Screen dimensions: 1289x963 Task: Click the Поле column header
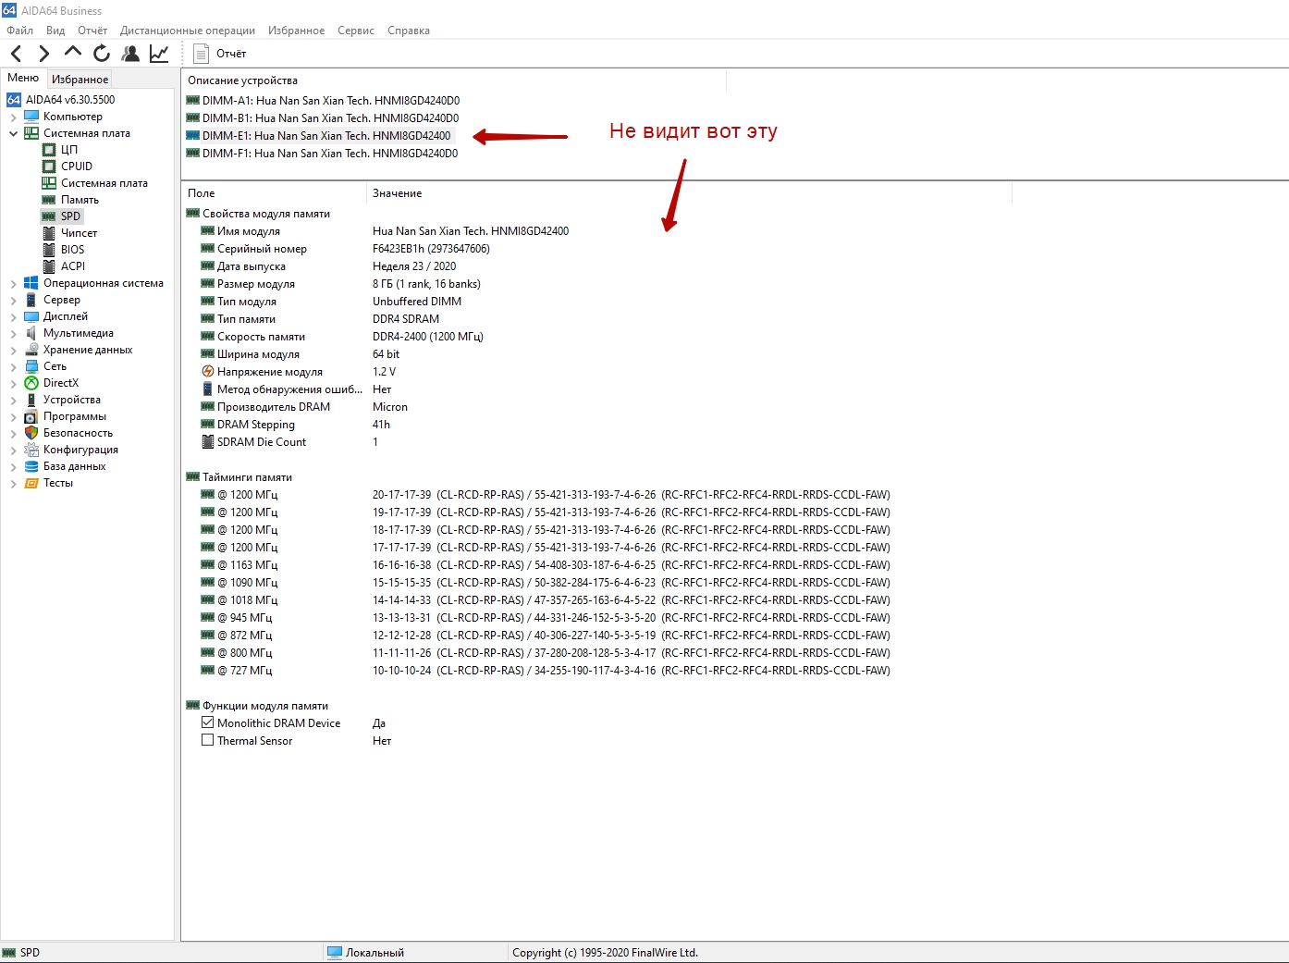tap(274, 193)
